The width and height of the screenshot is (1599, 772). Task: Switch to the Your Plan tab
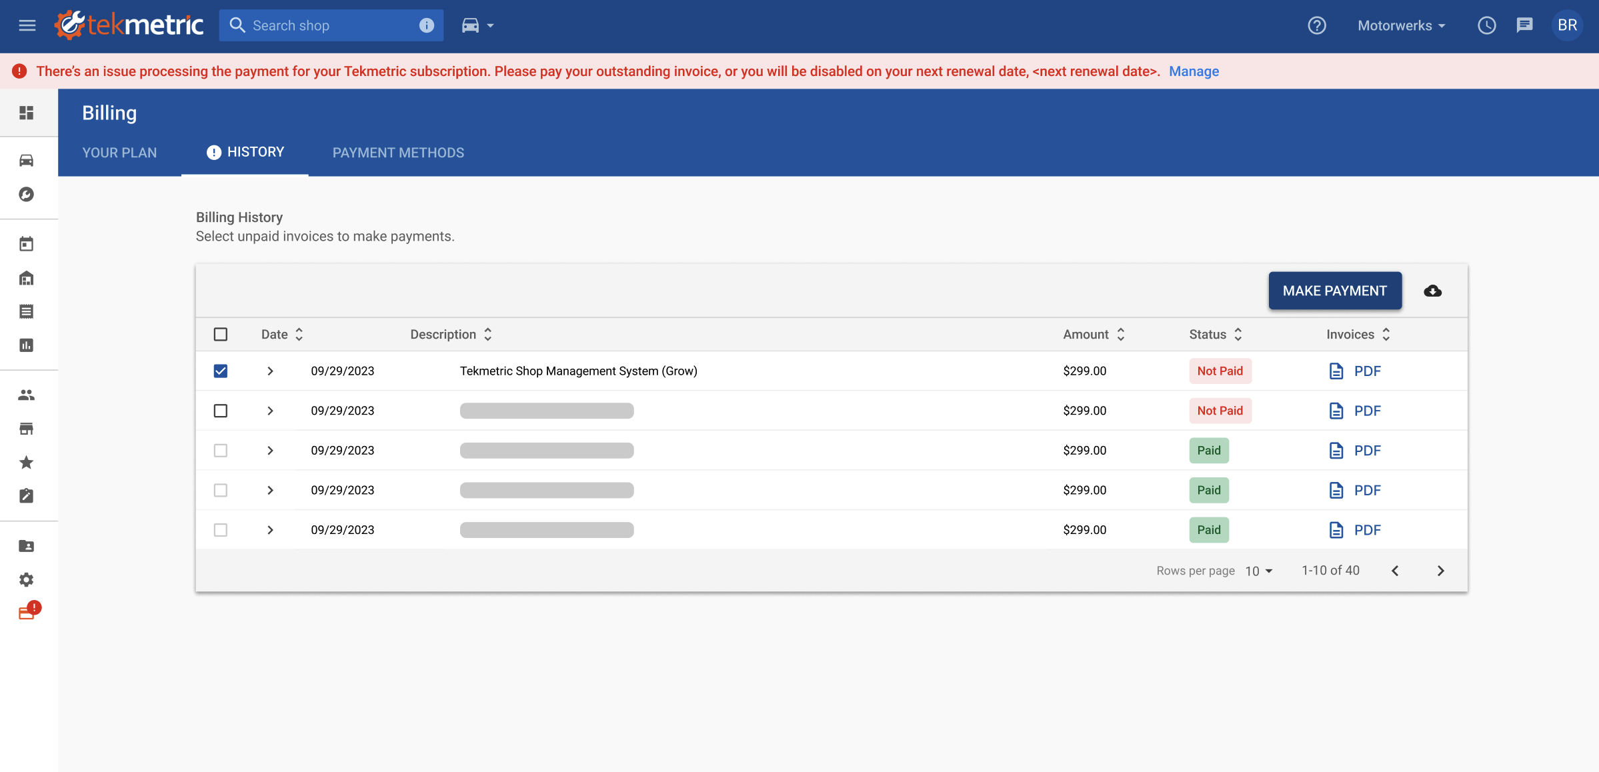pyautogui.click(x=119, y=153)
